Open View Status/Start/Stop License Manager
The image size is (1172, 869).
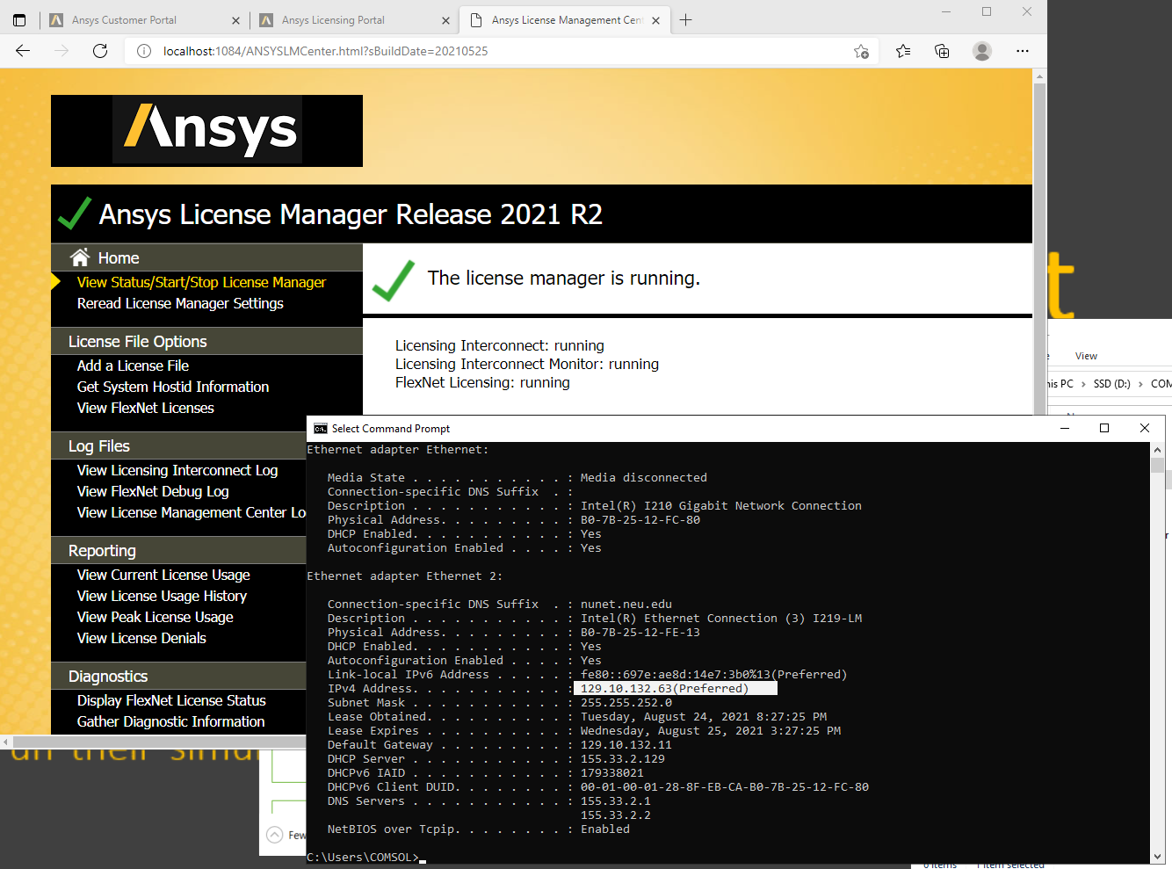(x=201, y=282)
